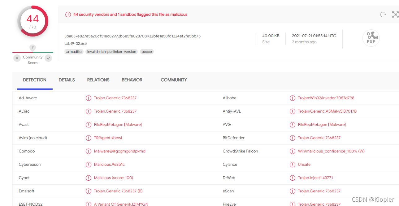Click Win/malicious_confidence_100% (W) result
Image resolution: width=399 pixels, height=206 pixels.
click(x=331, y=151)
